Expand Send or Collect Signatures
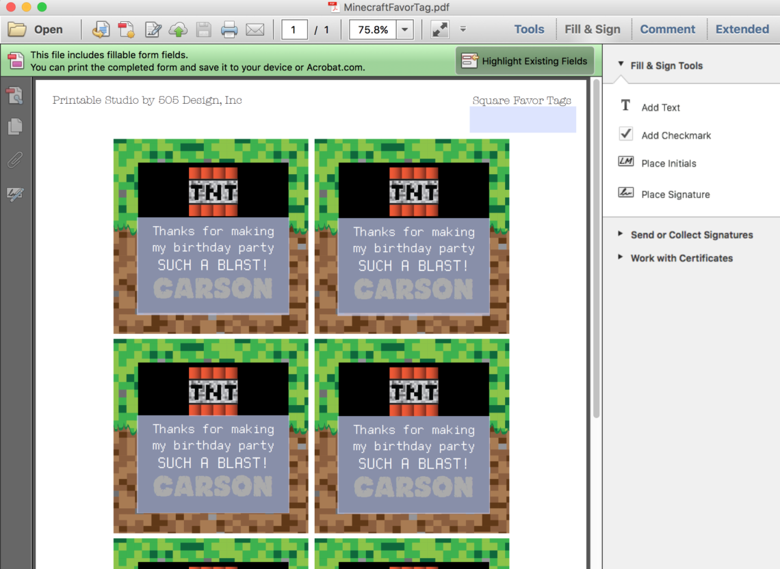This screenshot has height=569, width=780. [x=691, y=234]
